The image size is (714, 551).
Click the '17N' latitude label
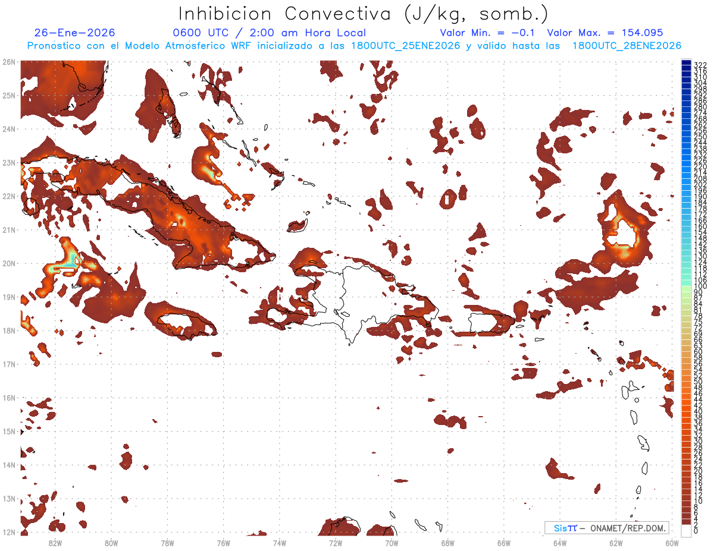[9, 364]
